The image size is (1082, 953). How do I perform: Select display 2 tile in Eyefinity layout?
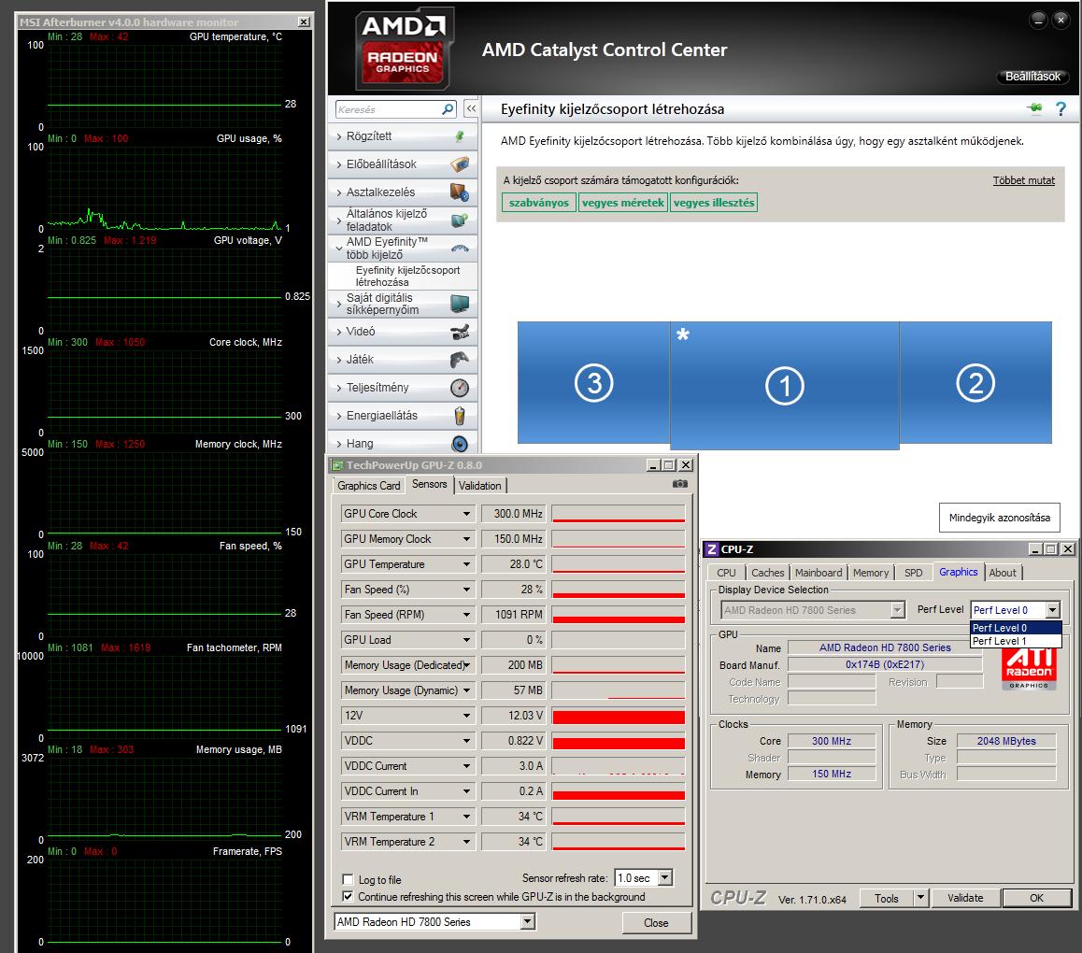coord(975,382)
